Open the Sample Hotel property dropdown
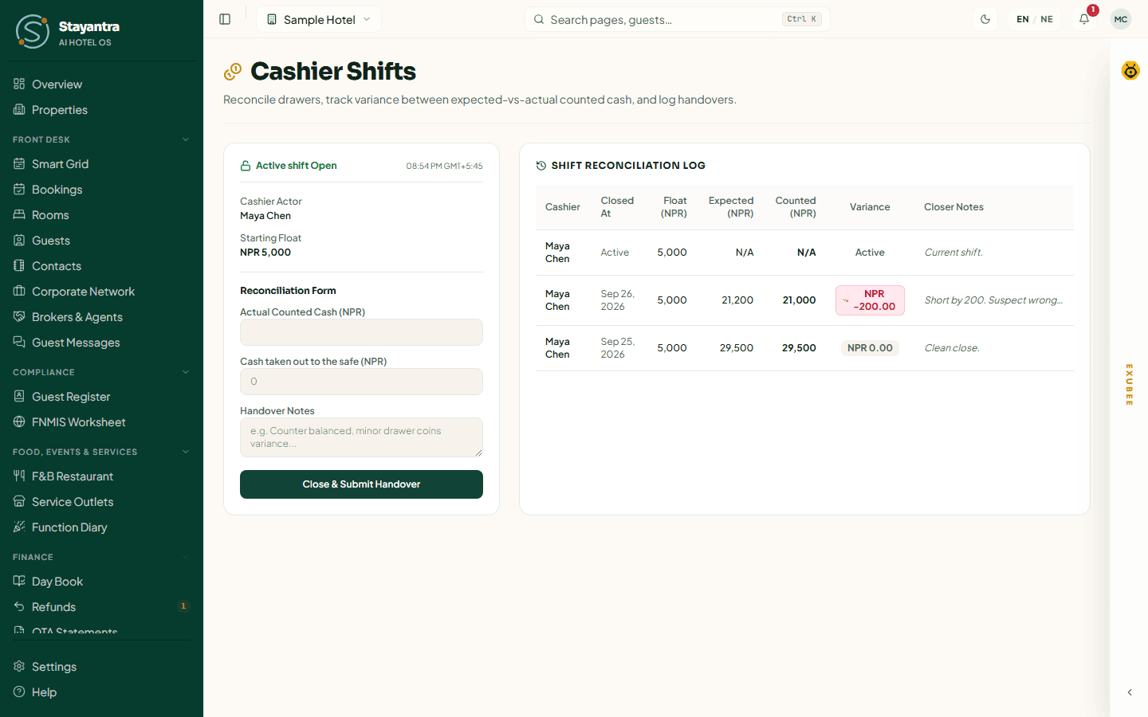Image resolution: width=1148 pixels, height=717 pixels. click(x=319, y=19)
